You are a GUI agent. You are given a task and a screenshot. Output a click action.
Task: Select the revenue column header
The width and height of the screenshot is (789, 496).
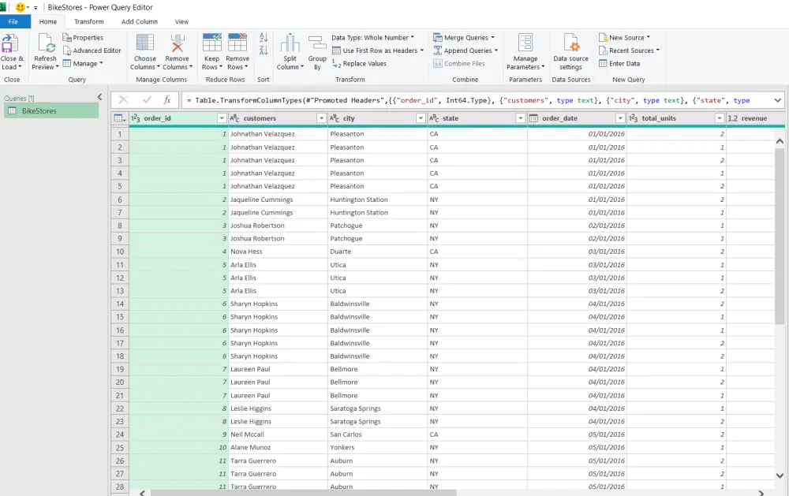click(x=753, y=118)
